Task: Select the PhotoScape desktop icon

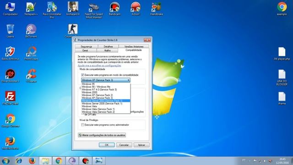Action: point(31,54)
